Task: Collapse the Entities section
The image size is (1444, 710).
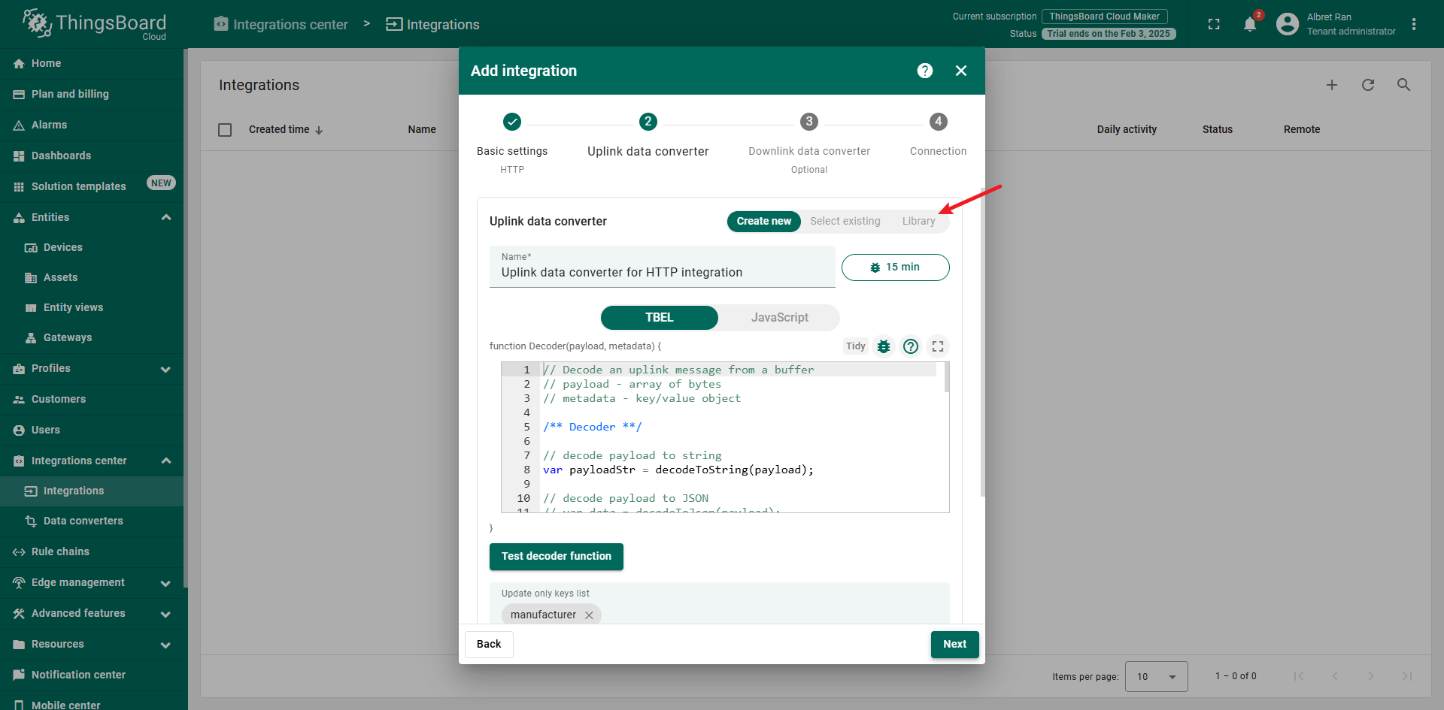Action: [x=166, y=217]
